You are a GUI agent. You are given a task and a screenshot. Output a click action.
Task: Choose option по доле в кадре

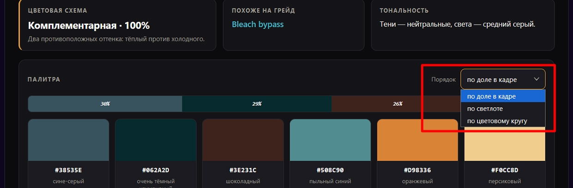[503, 96]
